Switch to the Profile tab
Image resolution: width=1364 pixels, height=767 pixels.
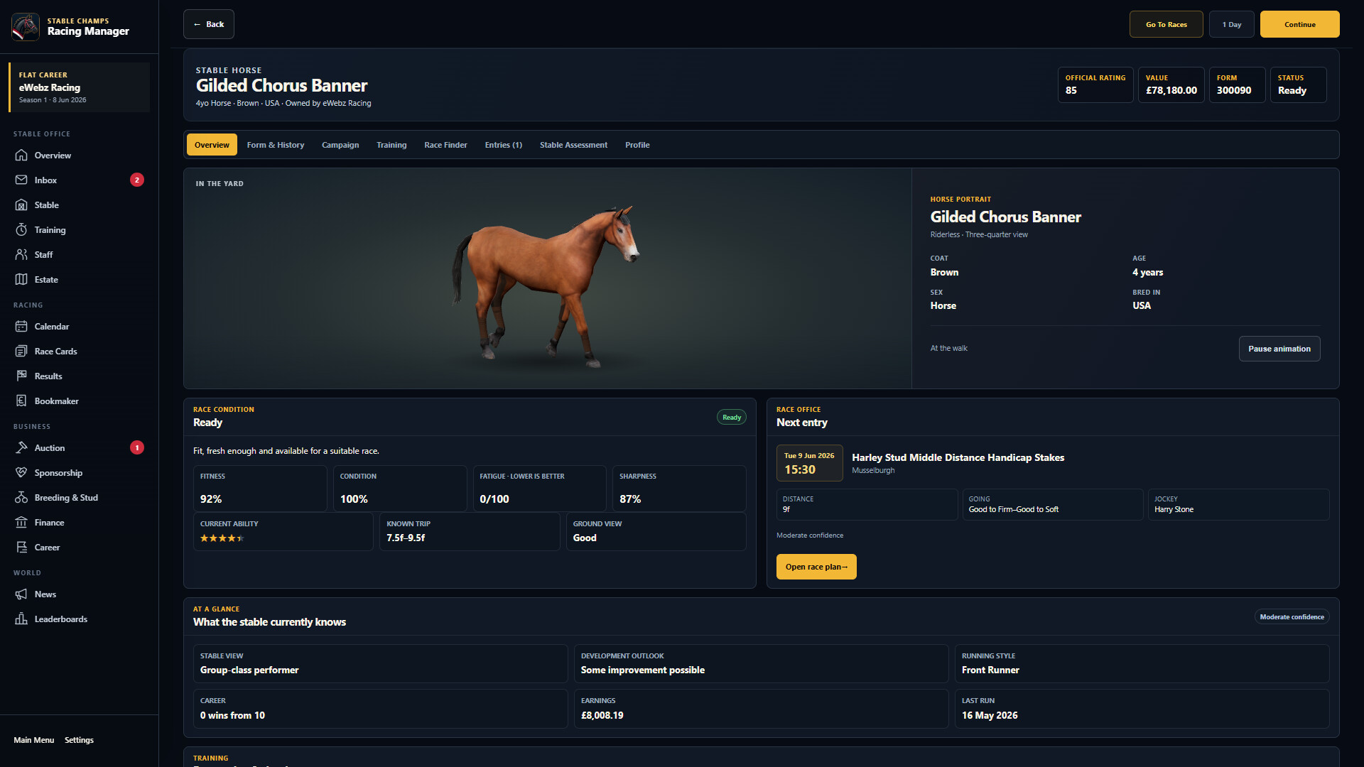(x=637, y=145)
